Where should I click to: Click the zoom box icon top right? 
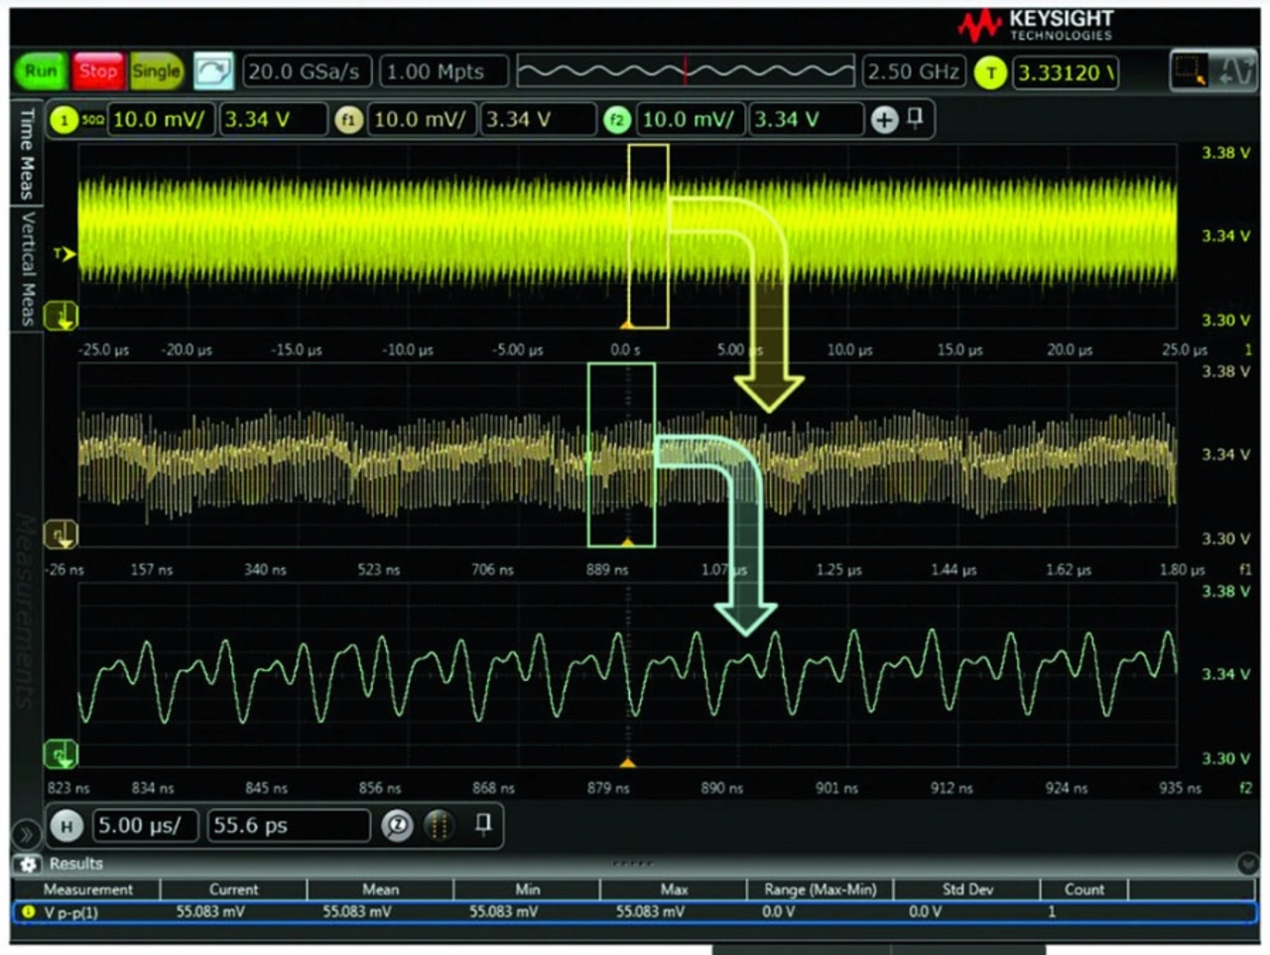1189,71
